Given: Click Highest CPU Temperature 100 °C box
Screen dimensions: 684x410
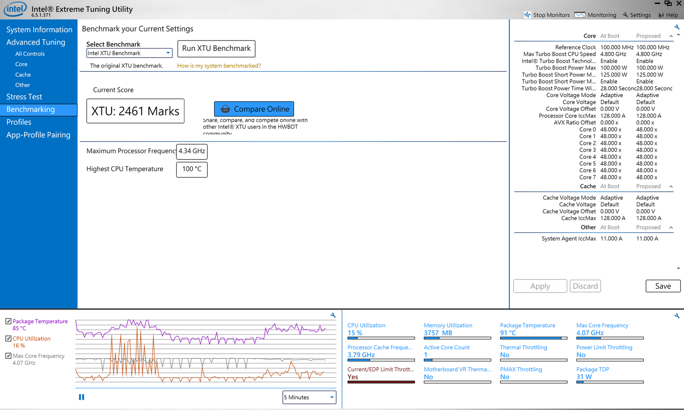Looking at the screenshot, I should [192, 169].
